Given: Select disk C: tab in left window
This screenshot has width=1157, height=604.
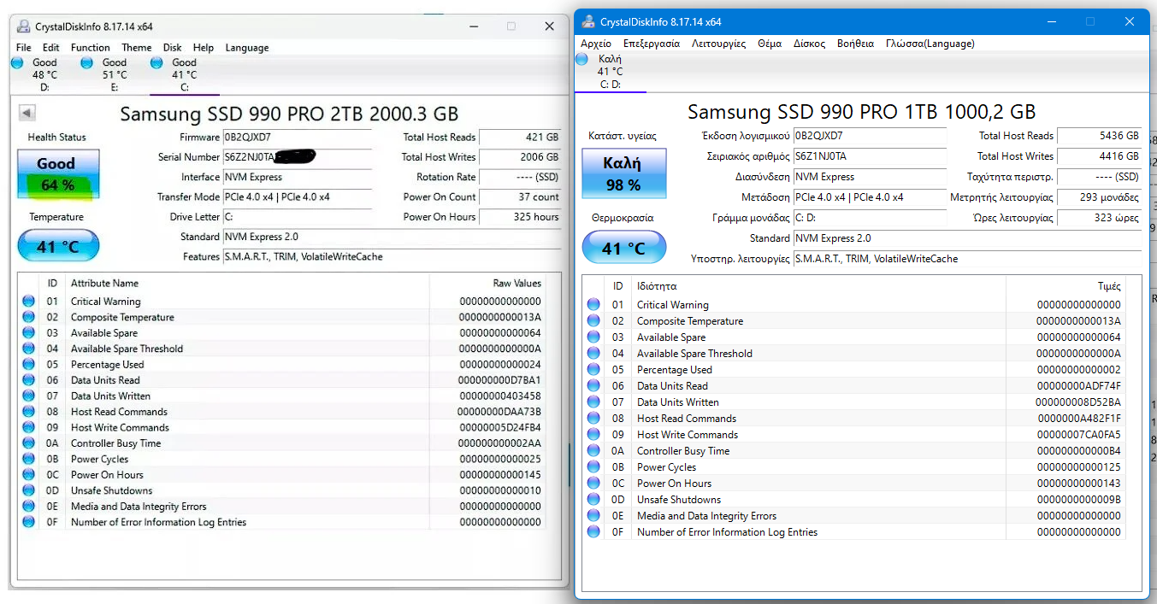Looking at the screenshot, I should 184,74.
